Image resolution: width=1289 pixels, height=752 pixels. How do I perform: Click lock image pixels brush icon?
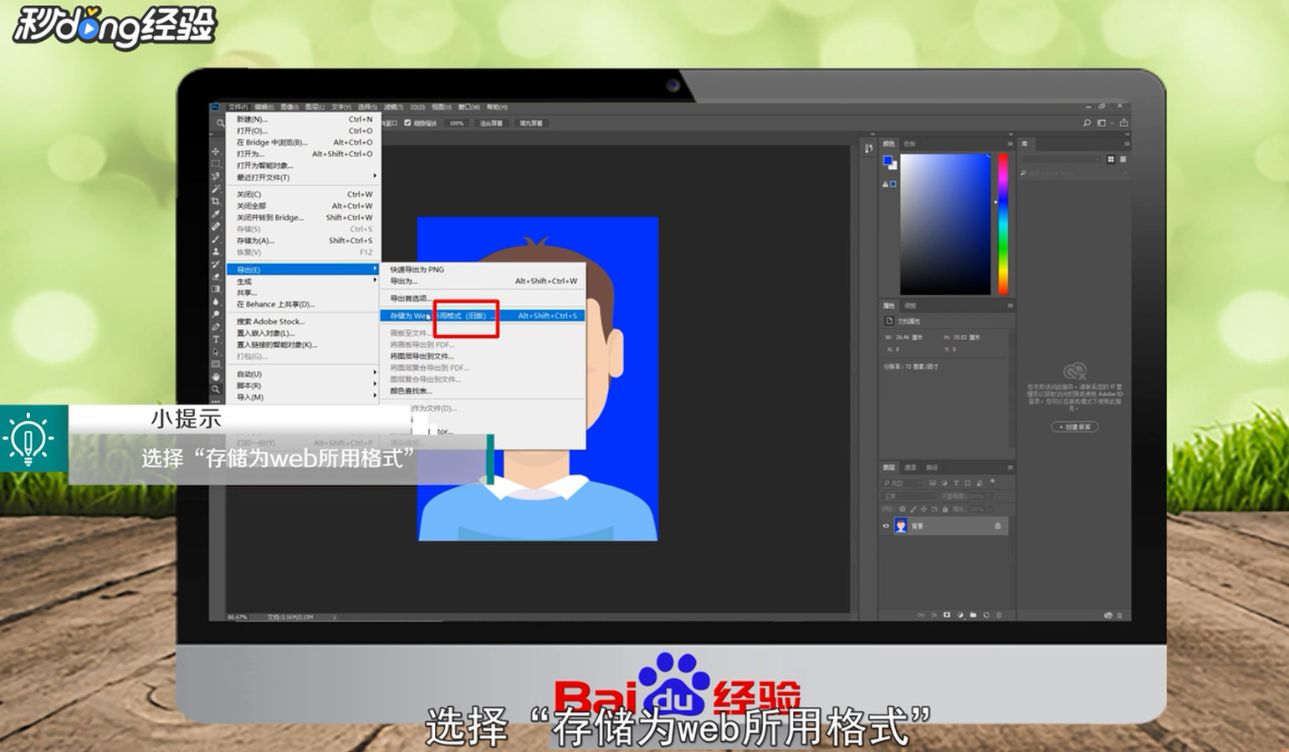pyautogui.click(x=913, y=509)
